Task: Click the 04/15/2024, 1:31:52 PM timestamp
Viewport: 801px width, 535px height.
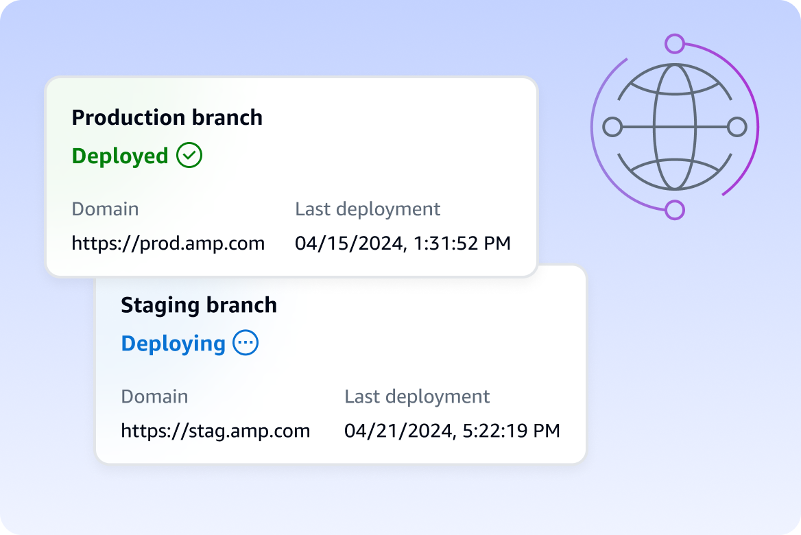Action: pos(403,243)
